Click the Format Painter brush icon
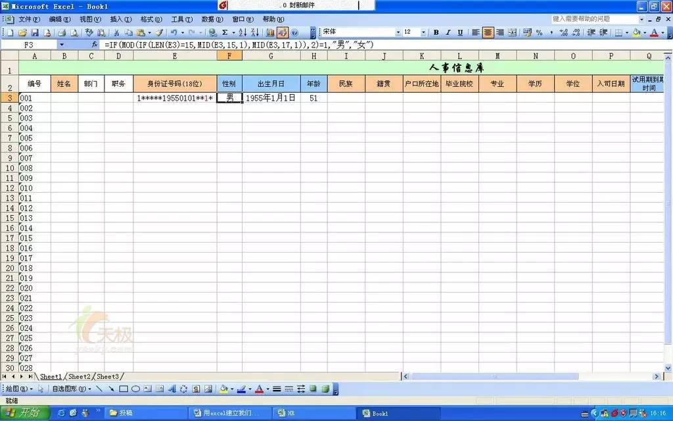Viewport: 673px width, 421px height. tap(159, 33)
